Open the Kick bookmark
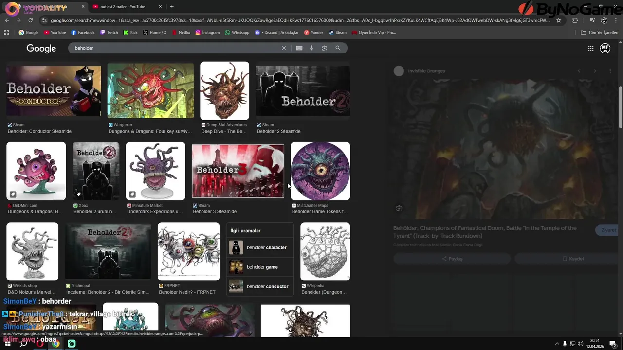This screenshot has height=350, width=623. 130,32
